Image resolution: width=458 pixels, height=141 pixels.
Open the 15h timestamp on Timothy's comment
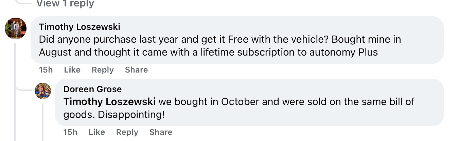(x=46, y=70)
